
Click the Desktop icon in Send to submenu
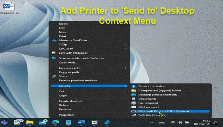click(134, 95)
